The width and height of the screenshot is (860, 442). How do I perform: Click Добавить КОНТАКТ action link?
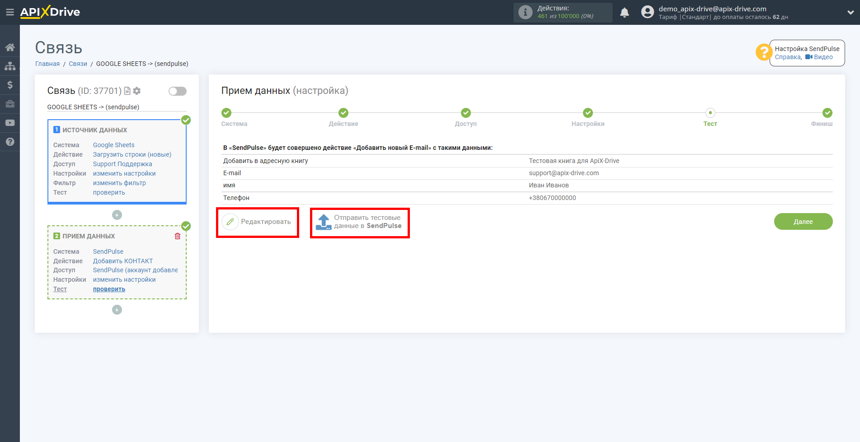123,261
